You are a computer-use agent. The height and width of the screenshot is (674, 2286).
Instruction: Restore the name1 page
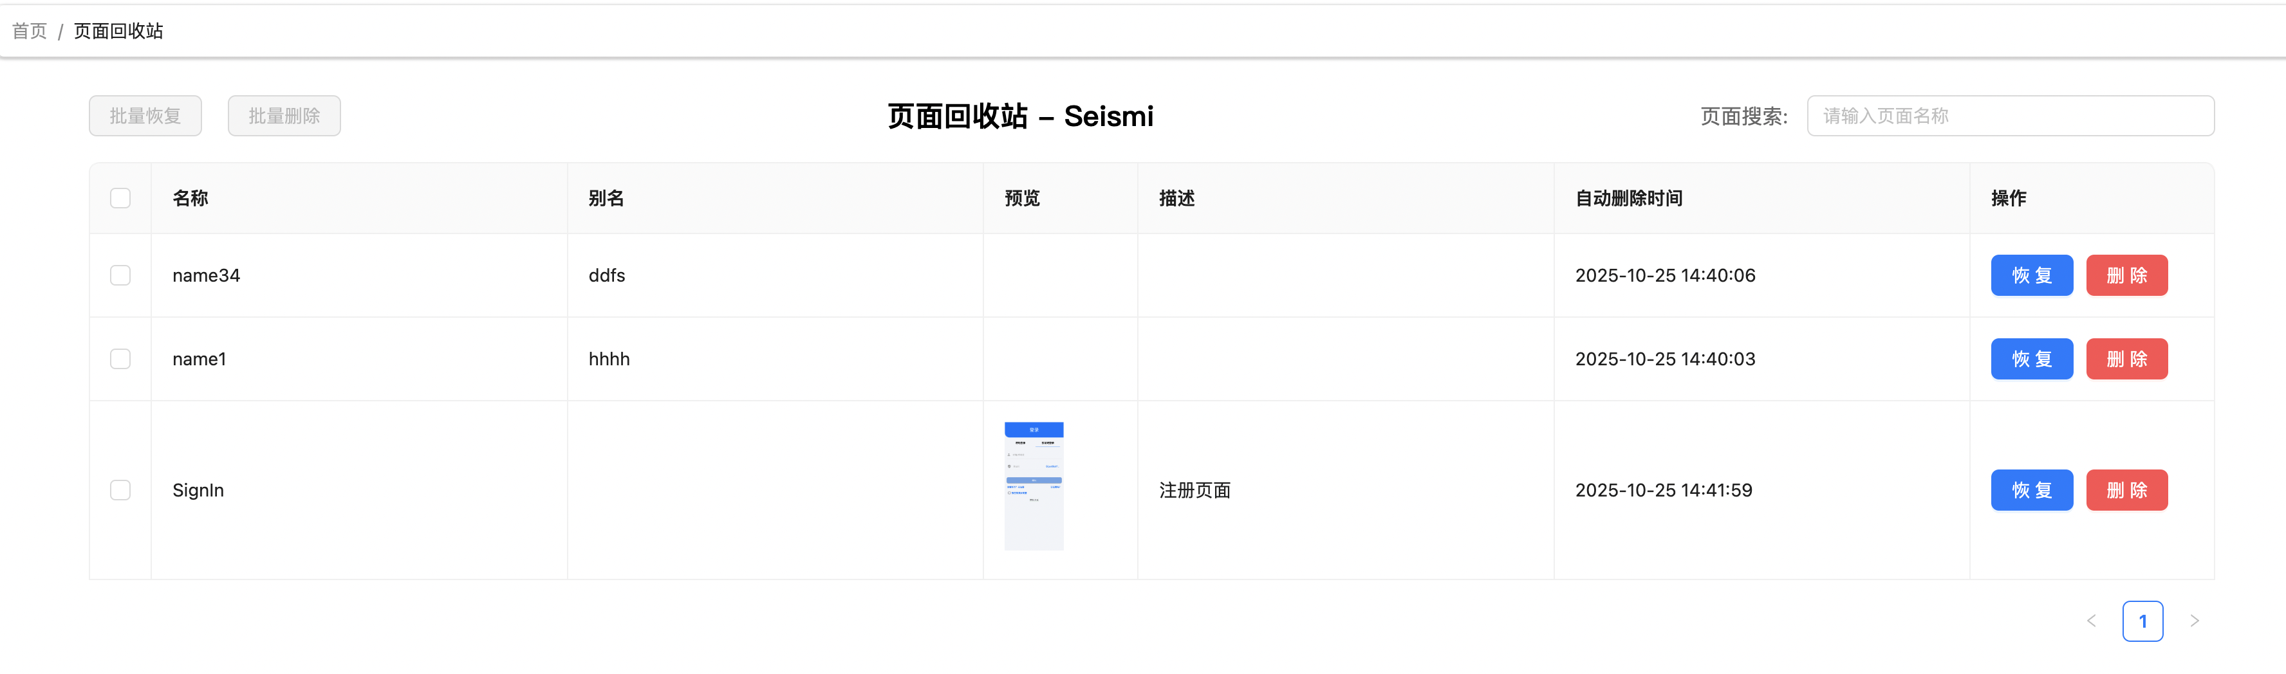[2030, 358]
